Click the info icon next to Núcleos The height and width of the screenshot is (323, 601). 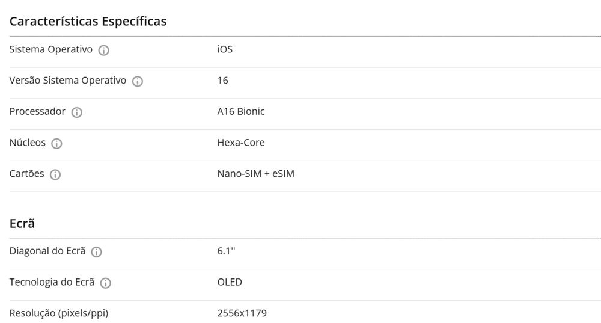(56, 144)
